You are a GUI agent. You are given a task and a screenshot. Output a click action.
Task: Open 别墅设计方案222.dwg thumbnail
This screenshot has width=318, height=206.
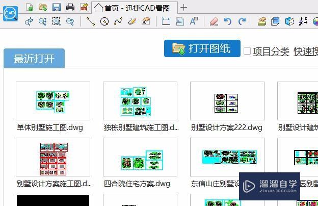coord(227,101)
